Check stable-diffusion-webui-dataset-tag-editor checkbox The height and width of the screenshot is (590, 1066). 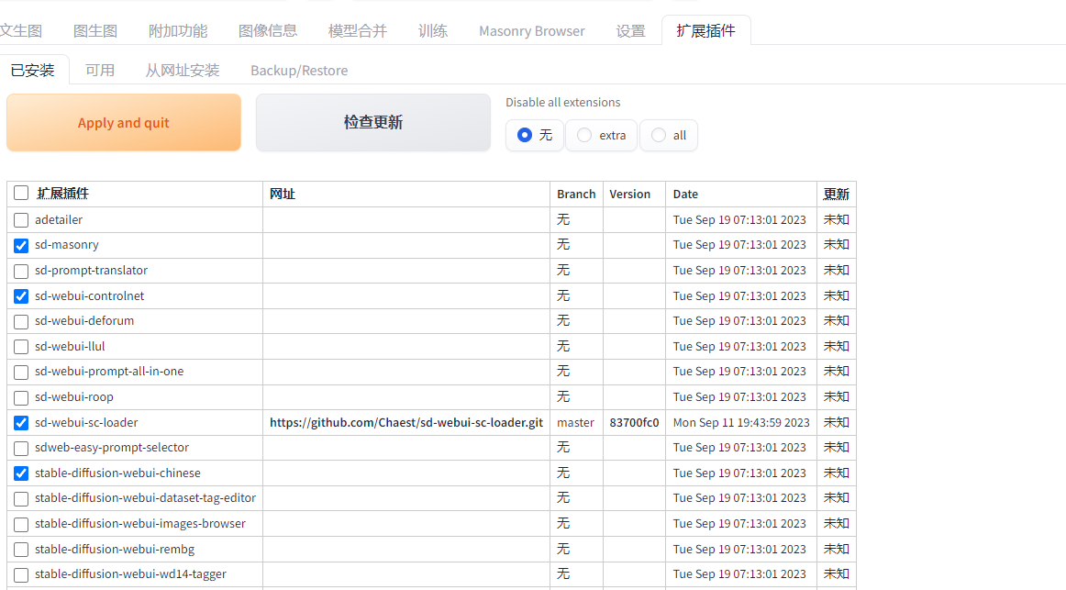pos(21,499)
